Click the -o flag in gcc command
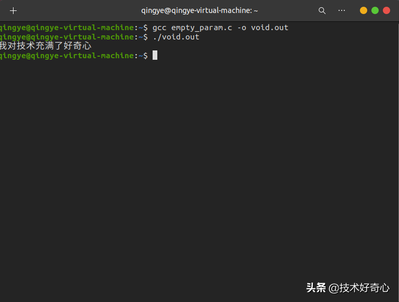This screenshot has height=302, width=399. point(242,28)
